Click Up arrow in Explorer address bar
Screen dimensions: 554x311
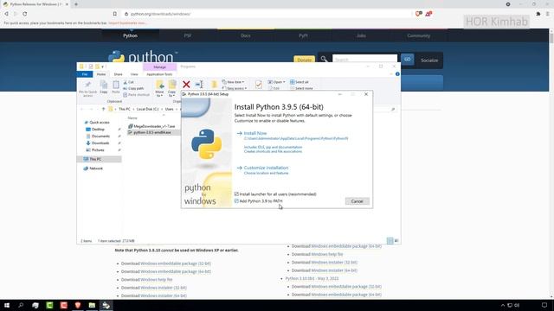[103, 110]
